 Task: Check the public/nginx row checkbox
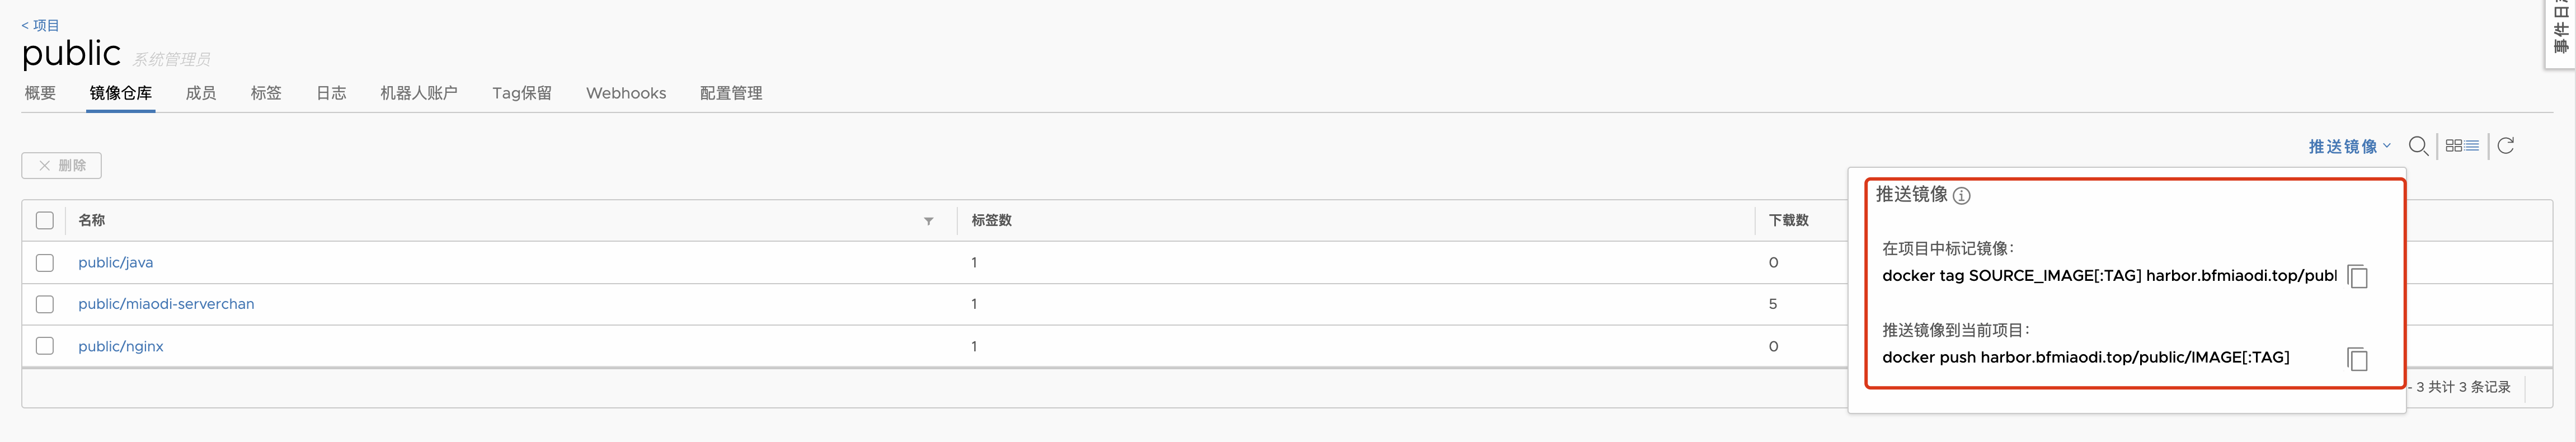click(45, 346)
